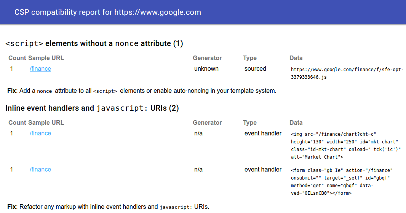406x213 pixels.
Task: Click the Type column header in the script table
Action: [x=250, y=58]
